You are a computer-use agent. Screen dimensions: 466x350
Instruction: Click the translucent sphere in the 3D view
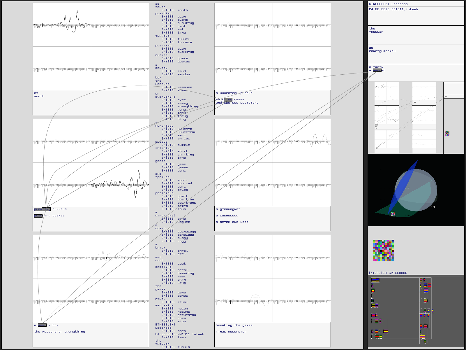click(419, 192)
